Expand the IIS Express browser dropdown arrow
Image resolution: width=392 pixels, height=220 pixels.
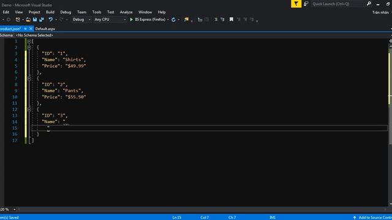click(x=168, y=20)
